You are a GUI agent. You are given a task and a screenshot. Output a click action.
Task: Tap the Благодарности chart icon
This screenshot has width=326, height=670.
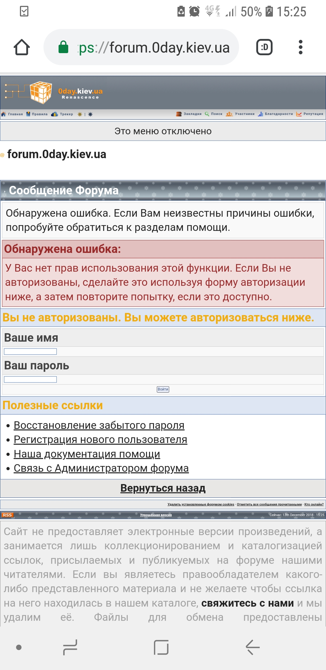pyautogui.click(x=260, y=114)
